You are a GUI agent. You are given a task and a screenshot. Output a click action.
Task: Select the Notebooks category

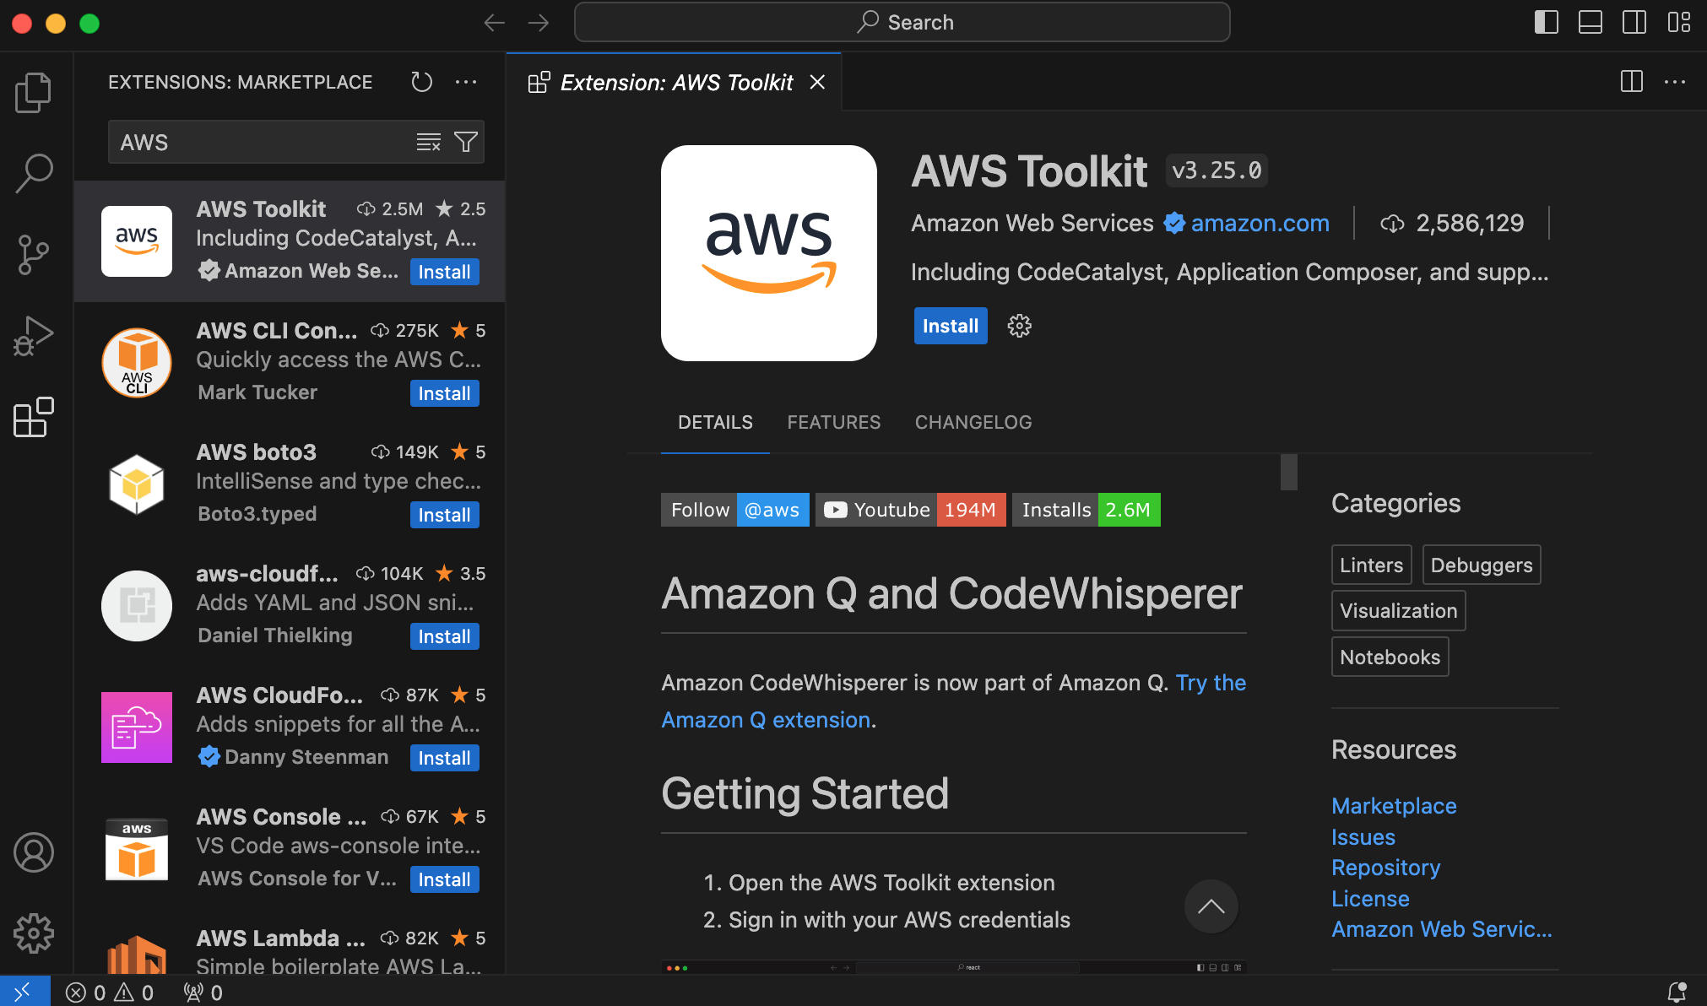point(1390,657)
